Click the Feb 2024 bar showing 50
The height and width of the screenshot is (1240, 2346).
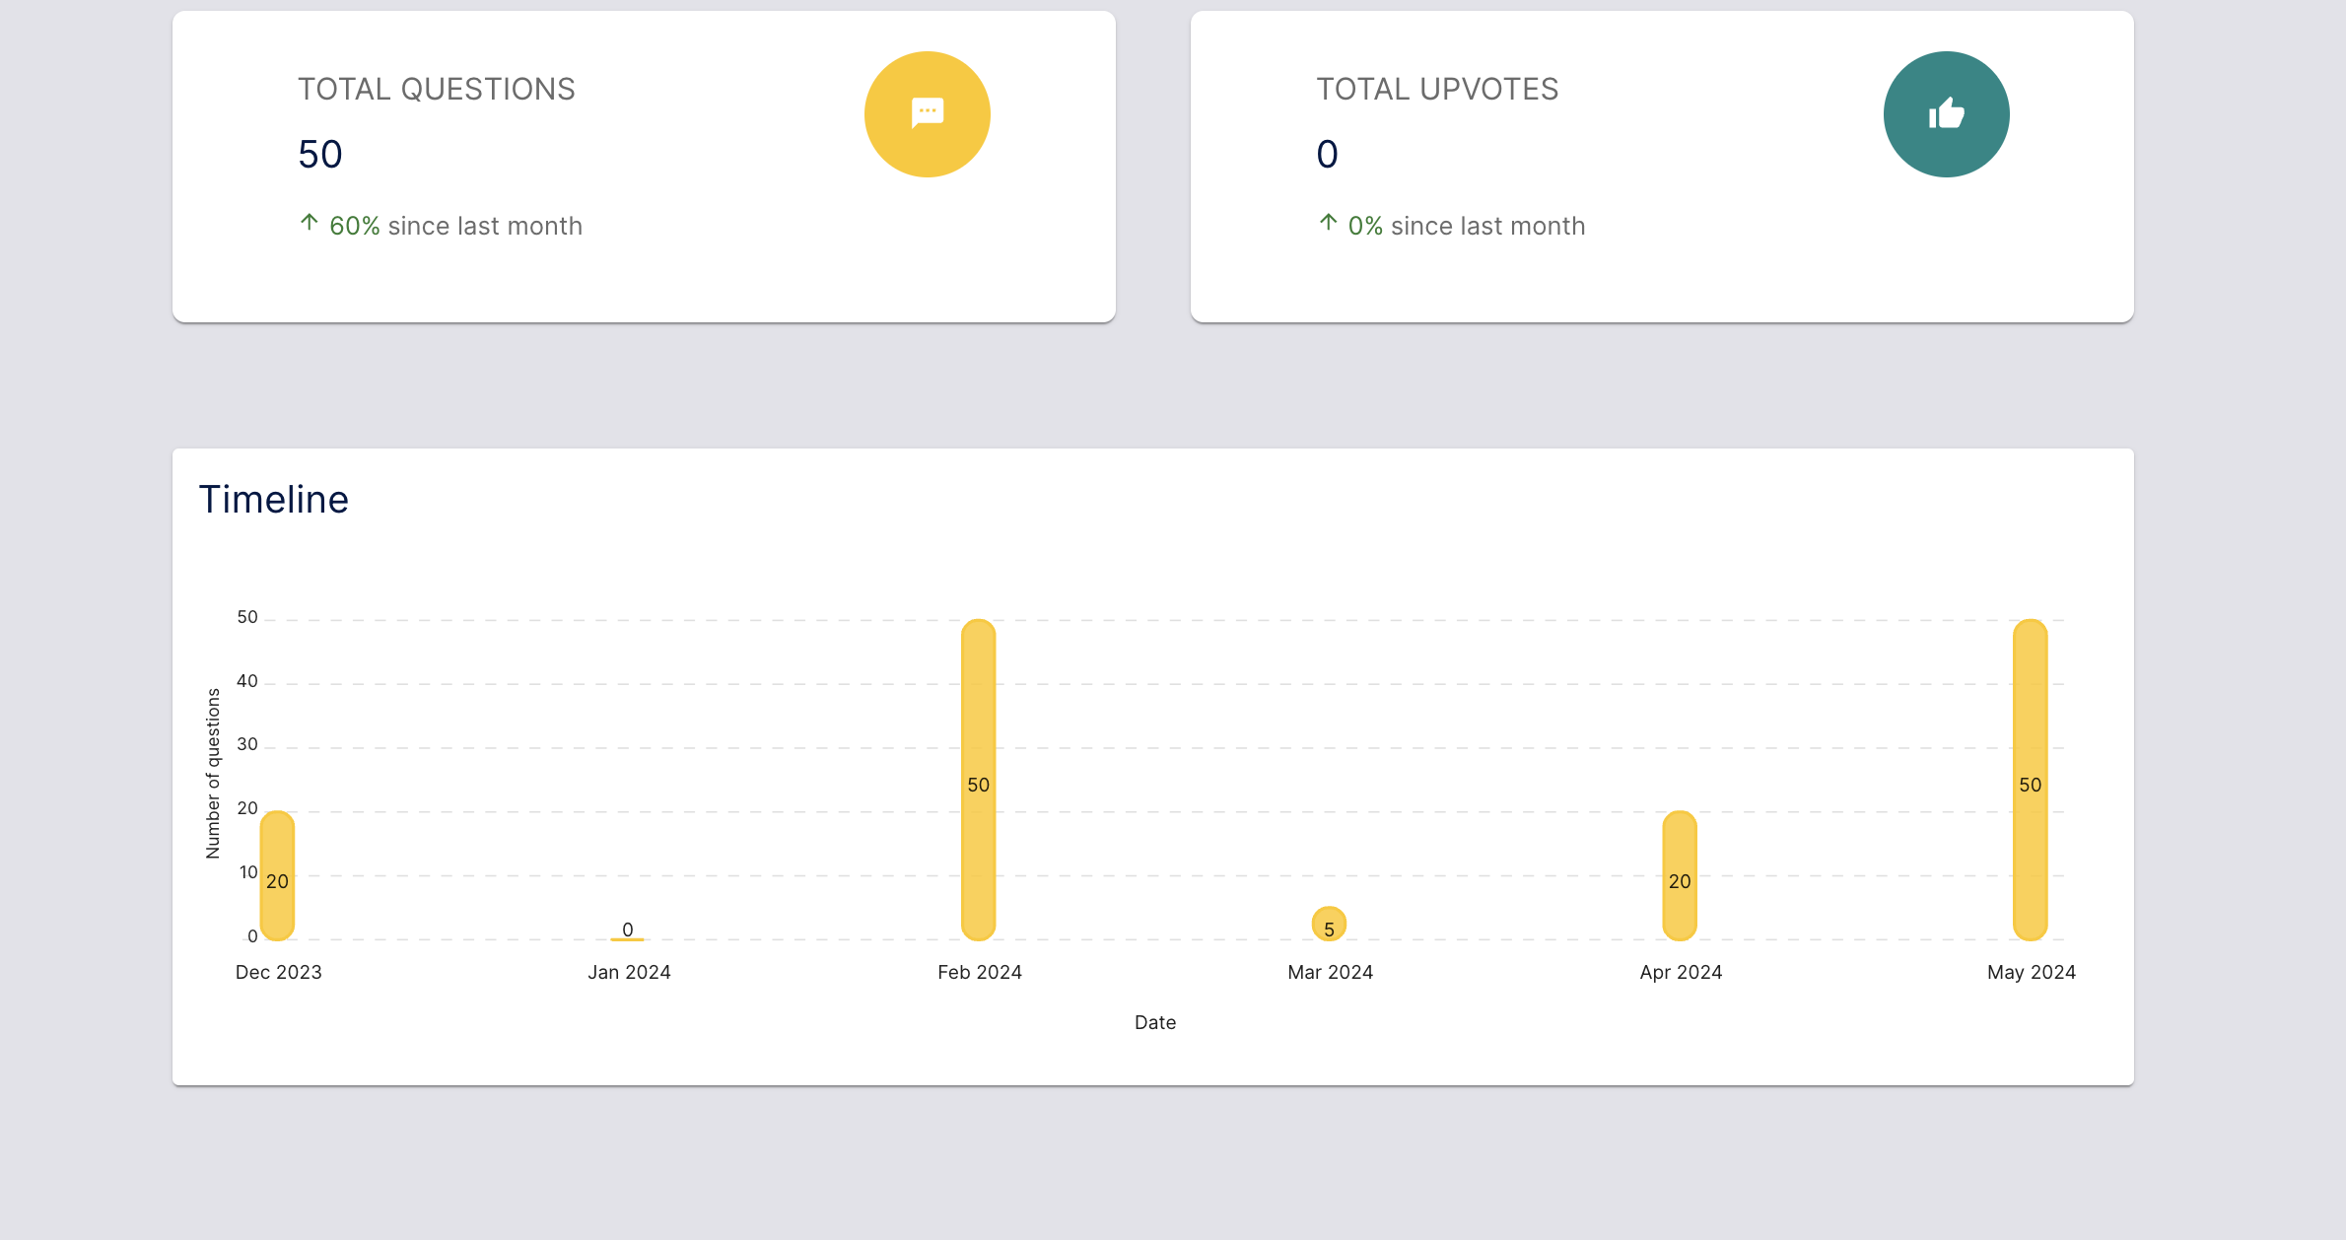(978, 779)
